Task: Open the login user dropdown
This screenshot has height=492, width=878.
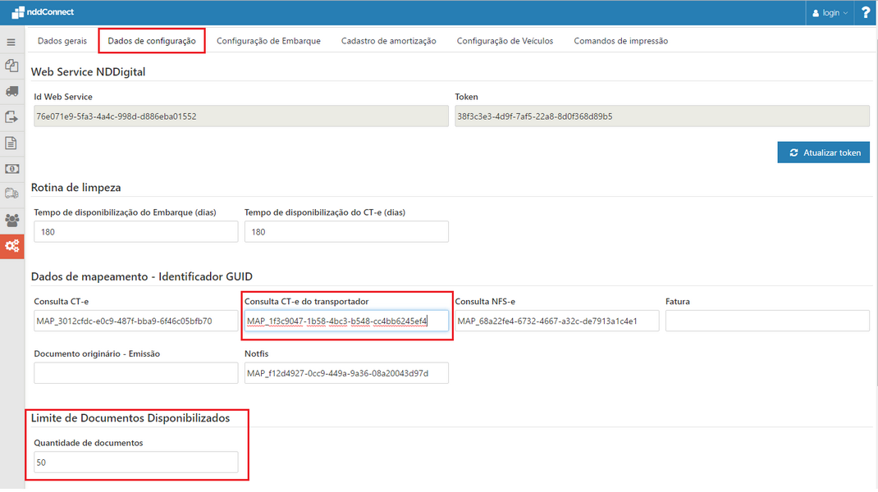Action: click(x=829, y=12)
